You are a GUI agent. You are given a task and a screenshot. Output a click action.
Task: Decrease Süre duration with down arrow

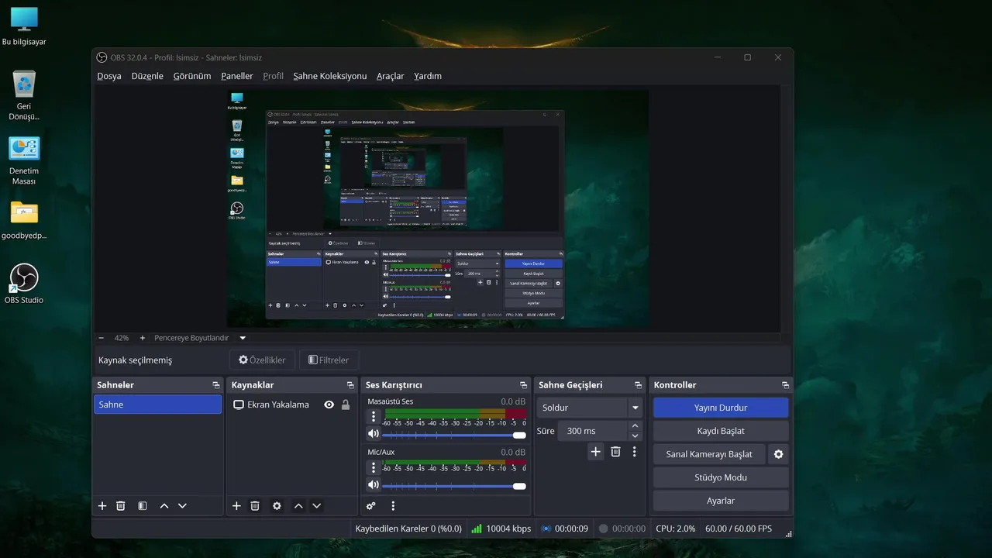click(x=635, y=436)
